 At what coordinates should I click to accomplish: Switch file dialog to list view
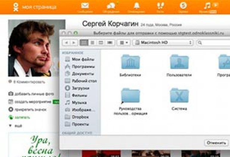tap(92, 43)
